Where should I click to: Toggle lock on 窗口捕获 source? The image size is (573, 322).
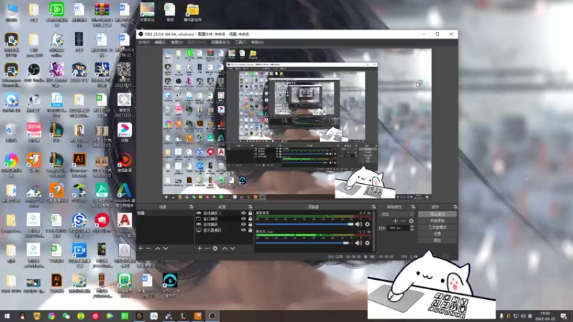[x=250, y=219]
